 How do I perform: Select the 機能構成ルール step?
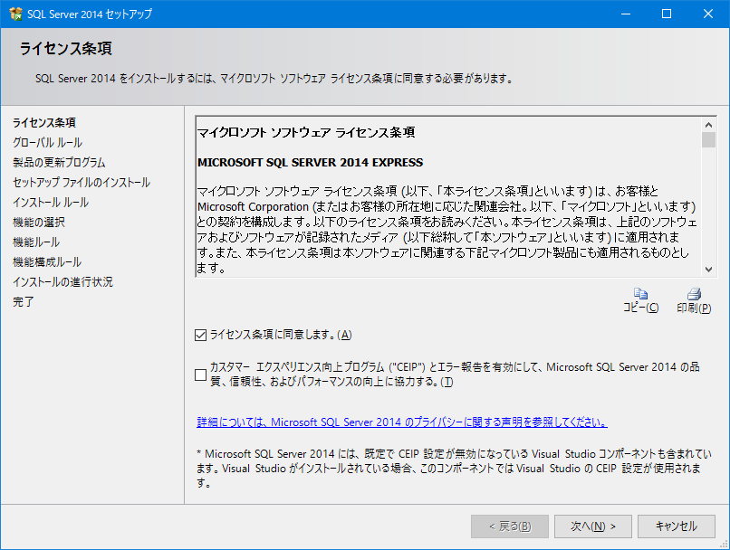[47, 262]
